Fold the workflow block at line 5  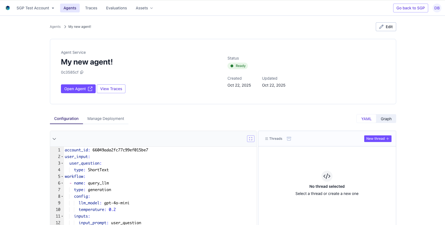[x=62, y=177]
